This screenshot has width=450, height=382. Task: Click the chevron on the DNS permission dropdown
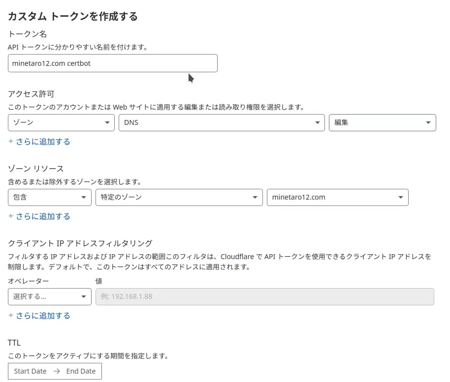(x=317, y=122)
